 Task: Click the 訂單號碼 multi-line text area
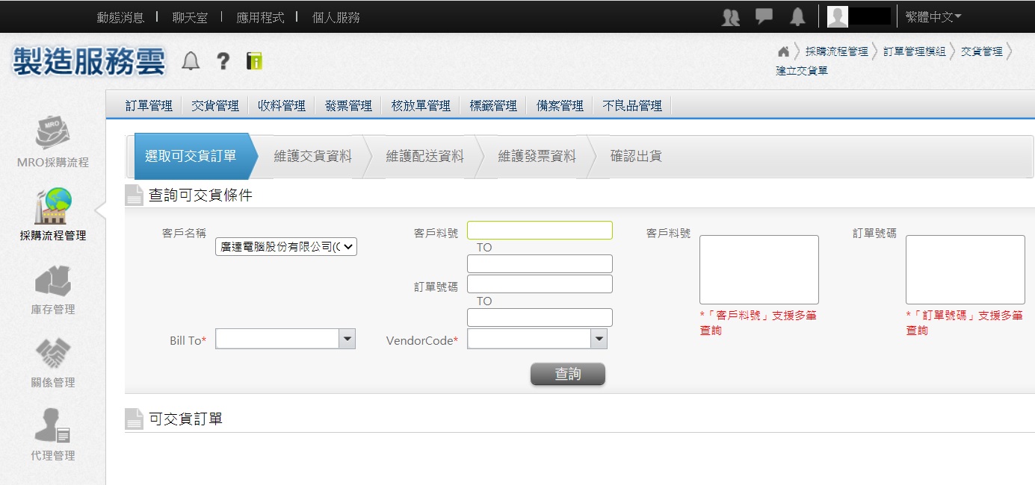pos(965,269)
